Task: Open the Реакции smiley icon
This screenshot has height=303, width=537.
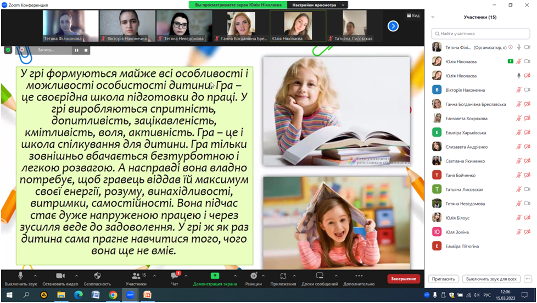Action: pos(253,276)
